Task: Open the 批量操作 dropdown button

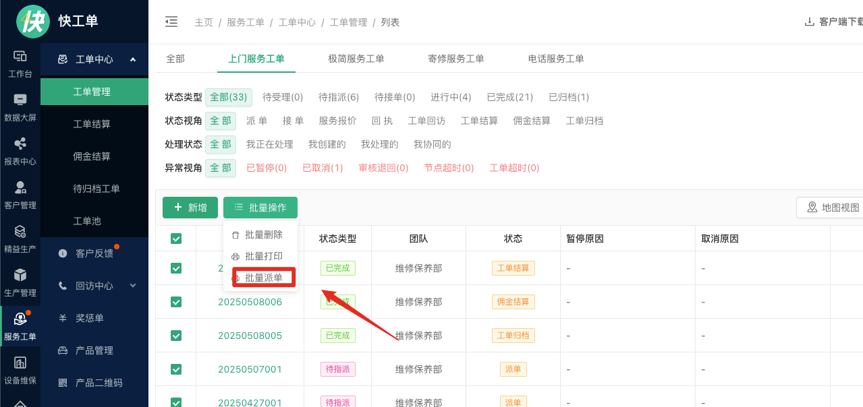Action: [260, 208]
